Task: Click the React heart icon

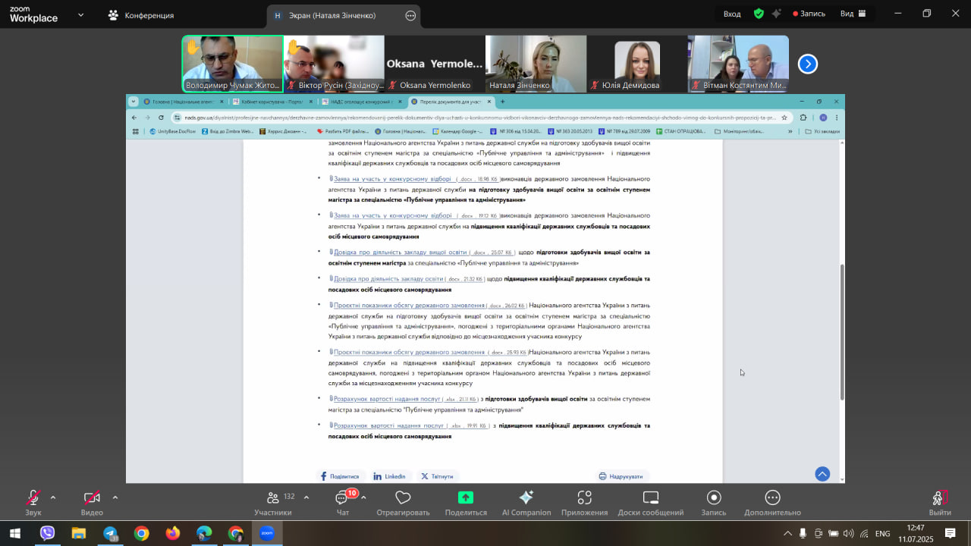Action: click(x=403, y=501)
